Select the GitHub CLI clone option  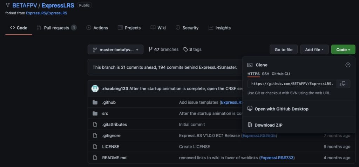tap(281, 74)
